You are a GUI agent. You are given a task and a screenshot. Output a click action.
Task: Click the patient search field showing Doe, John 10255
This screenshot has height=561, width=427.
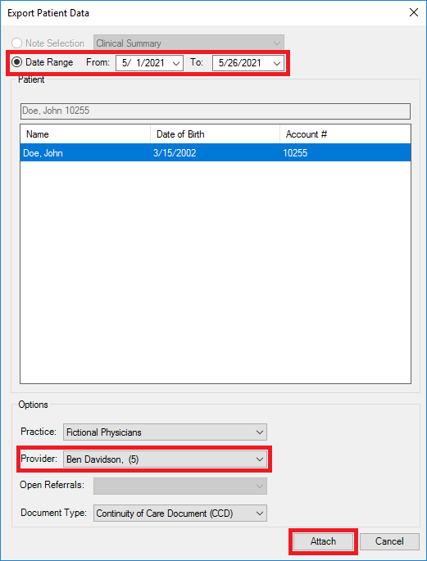point(216,111)
